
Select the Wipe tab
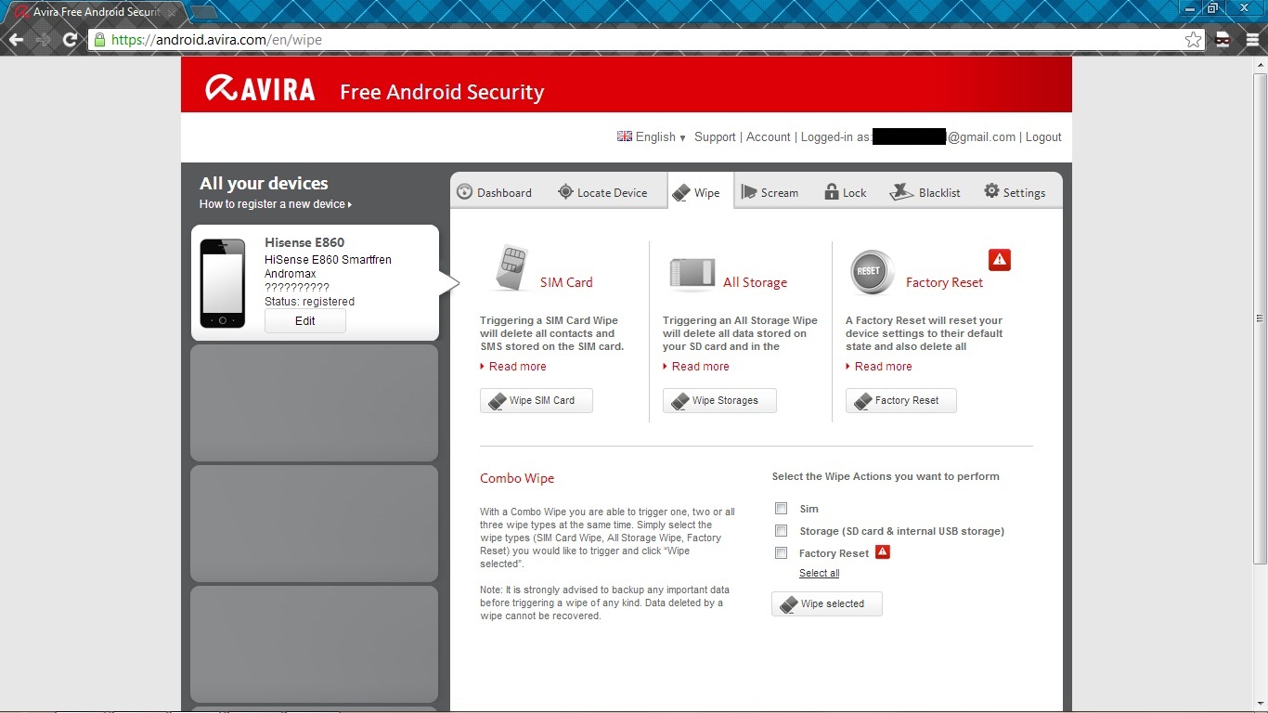pyautogui.click(x=700, y=192)
